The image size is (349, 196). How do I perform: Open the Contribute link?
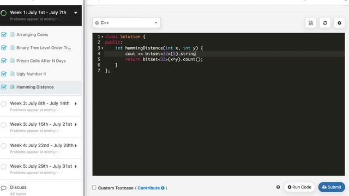[149, 188]
